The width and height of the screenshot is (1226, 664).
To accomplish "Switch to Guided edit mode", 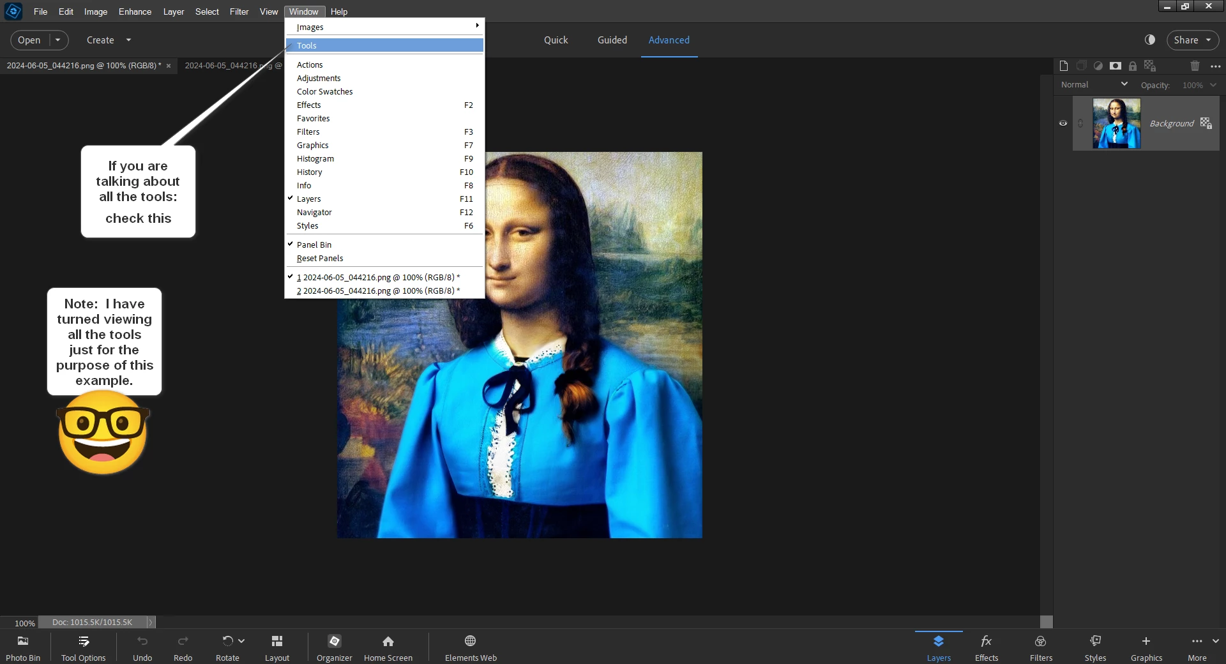I will [612, 40].
